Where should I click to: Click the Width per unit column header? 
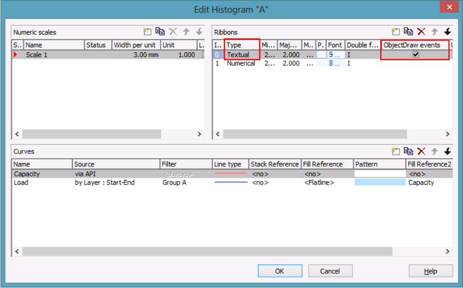coord(135,45)
